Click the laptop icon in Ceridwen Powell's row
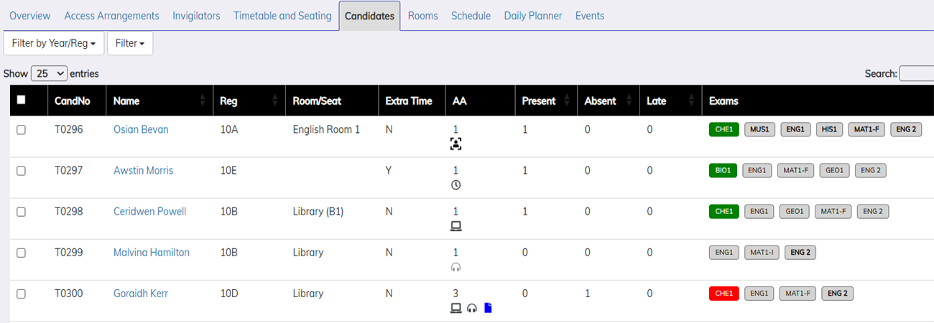The height and width of the screenshot is (323, 934). tap(456, 226)
